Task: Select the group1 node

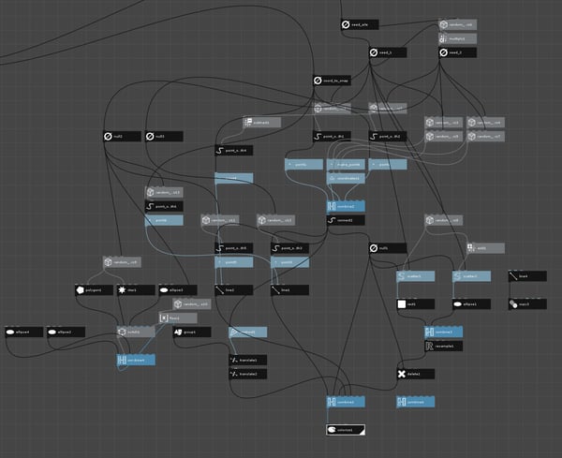Action: coord(192,332)
